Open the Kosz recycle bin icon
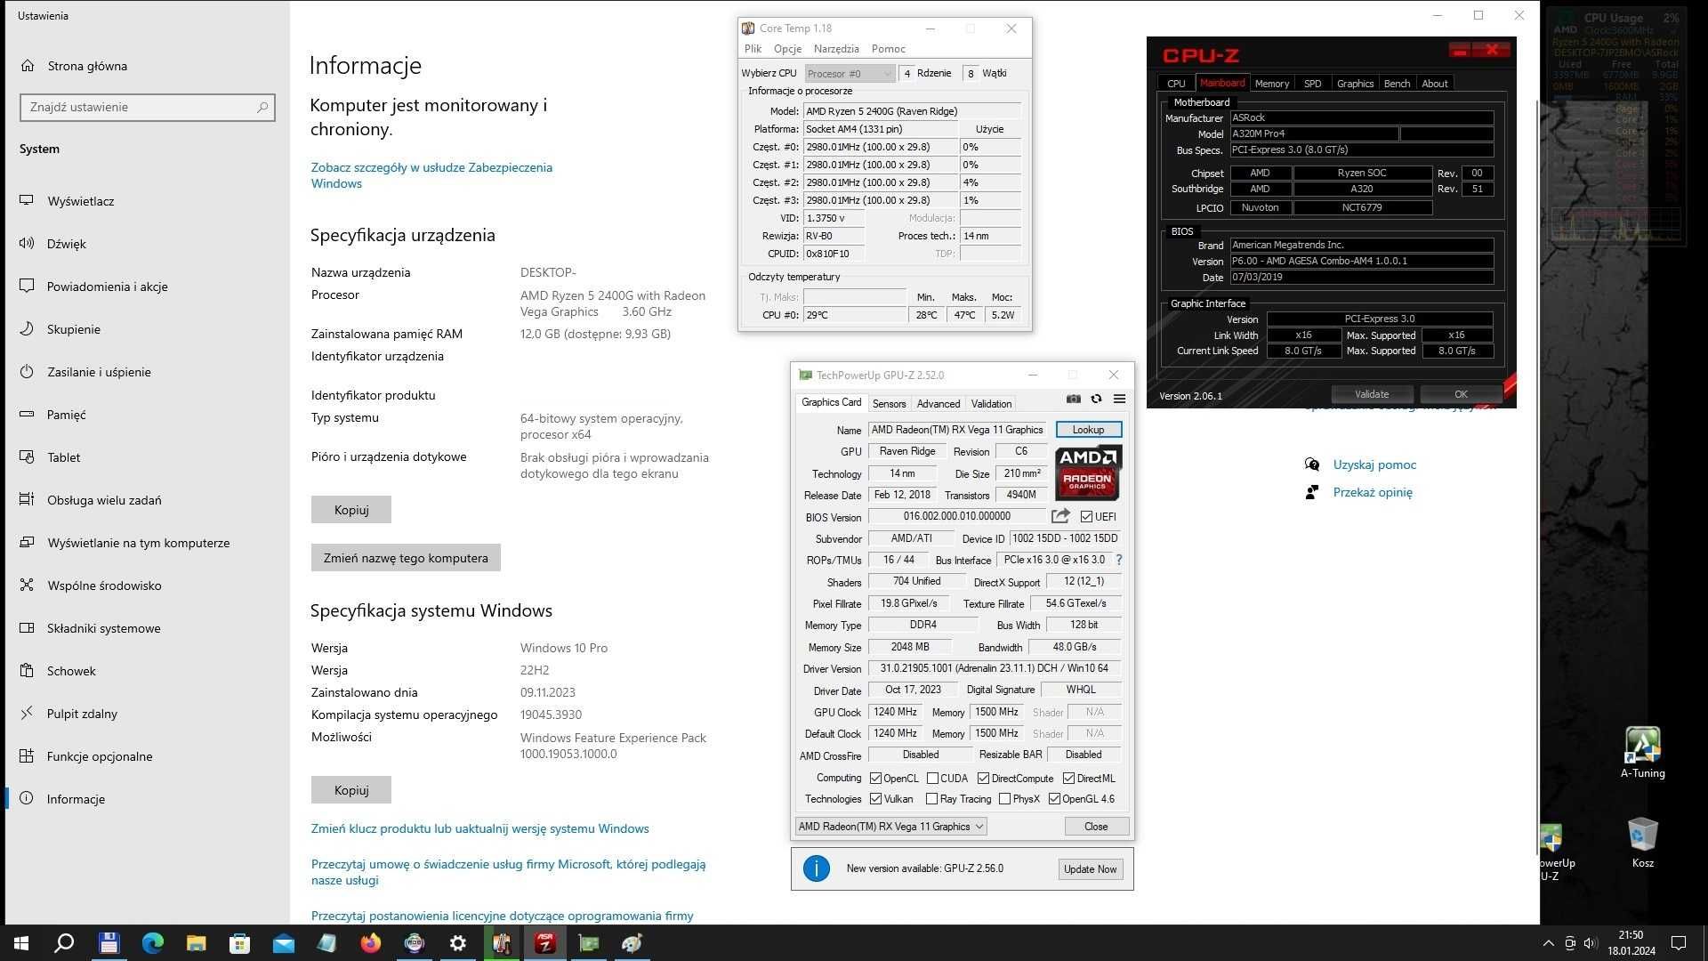The width and height of the screenshot is (1708, 961). tap(1642, 843)
